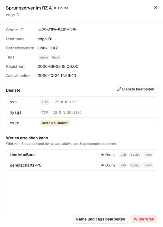
Task: Click the Befehle ausführen badge
Action: point(55,123)
